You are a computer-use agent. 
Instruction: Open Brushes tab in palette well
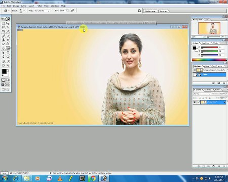[x=163, y=11]
